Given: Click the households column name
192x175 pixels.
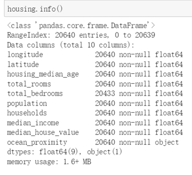Looking at the screenshot, I should 27,113.
